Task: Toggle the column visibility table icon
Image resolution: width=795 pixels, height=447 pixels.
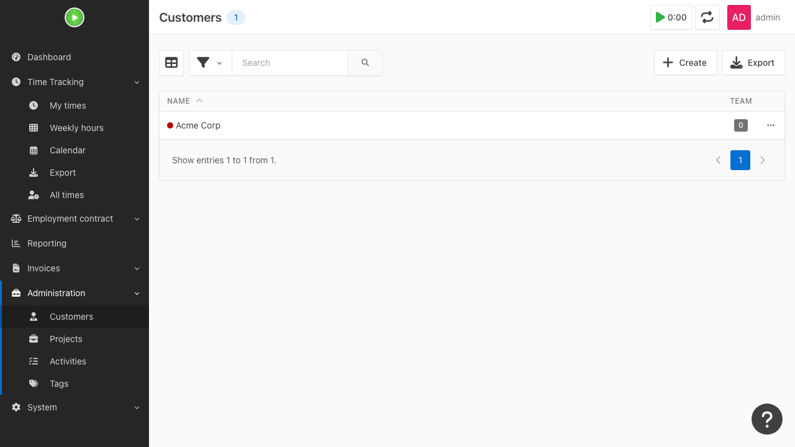Action: coord(171,63)
